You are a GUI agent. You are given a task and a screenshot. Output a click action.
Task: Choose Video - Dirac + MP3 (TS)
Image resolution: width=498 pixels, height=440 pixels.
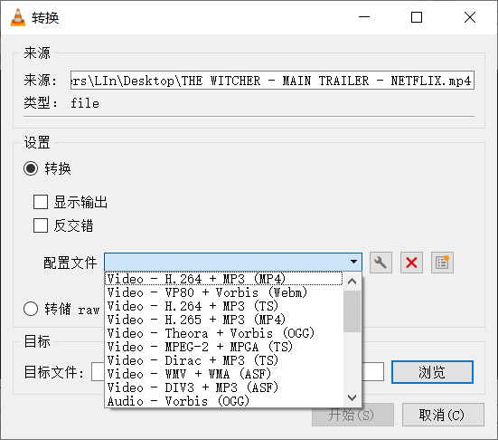coord(224,360)
